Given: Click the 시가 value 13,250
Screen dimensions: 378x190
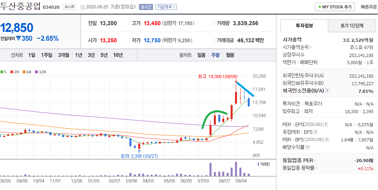Looking at the screenshot, I should [x=108, y=40].
